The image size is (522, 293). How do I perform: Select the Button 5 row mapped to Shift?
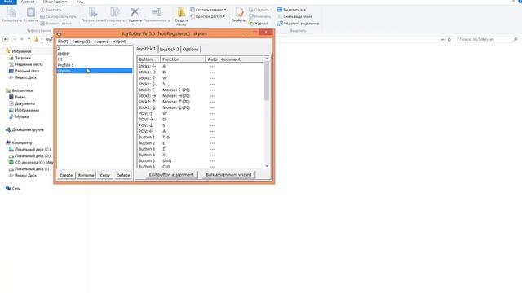[201, 161]
